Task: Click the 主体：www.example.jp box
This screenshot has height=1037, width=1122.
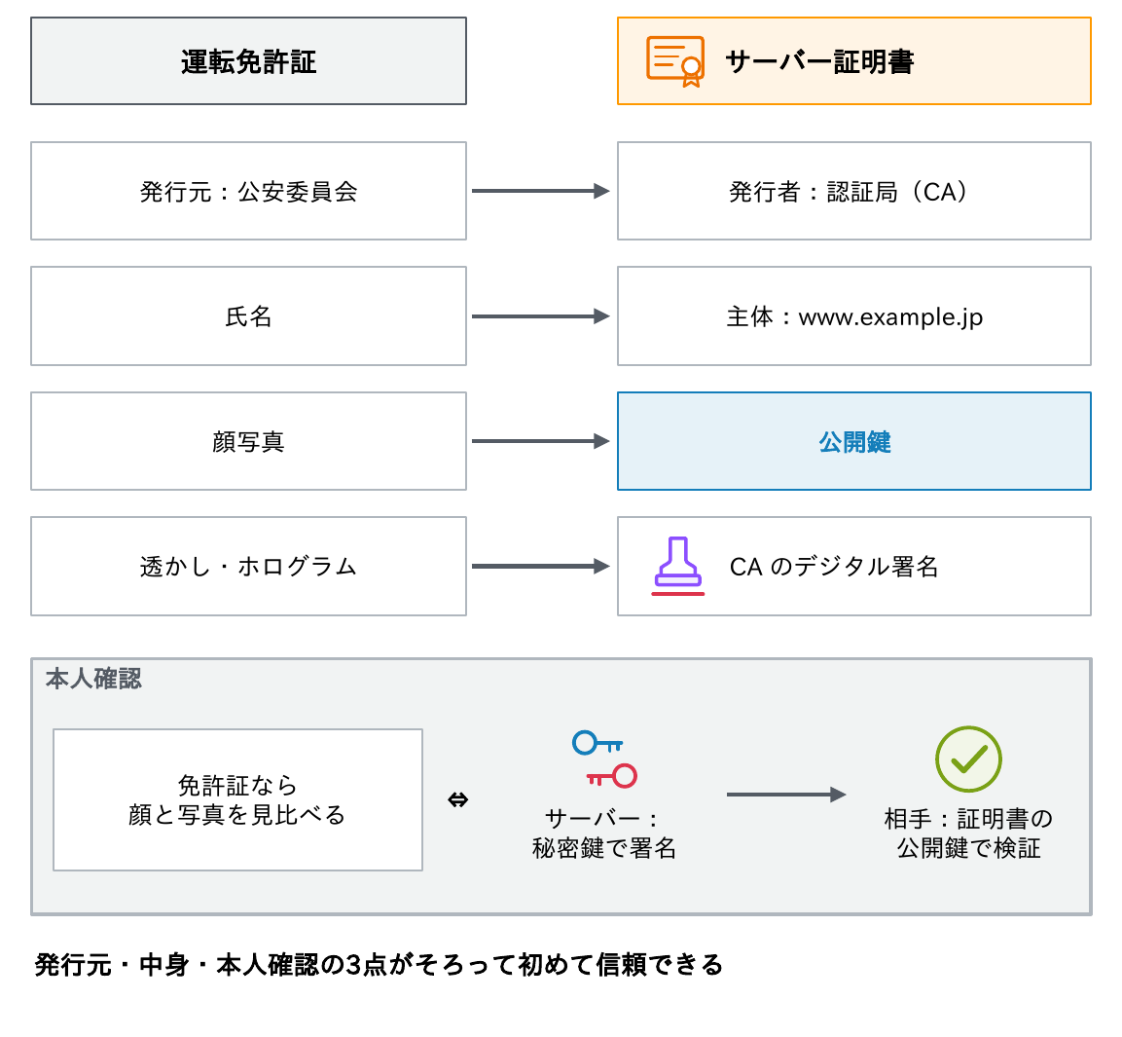Action: click(x=853, y=315)
